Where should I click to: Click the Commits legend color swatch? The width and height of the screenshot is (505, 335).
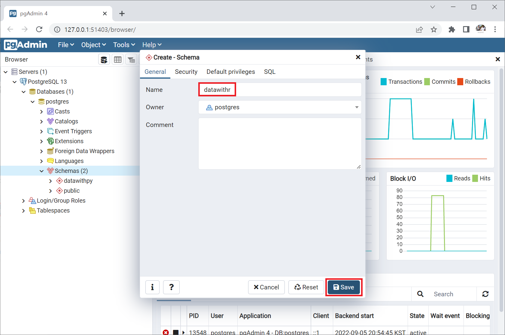pos(427,82)
